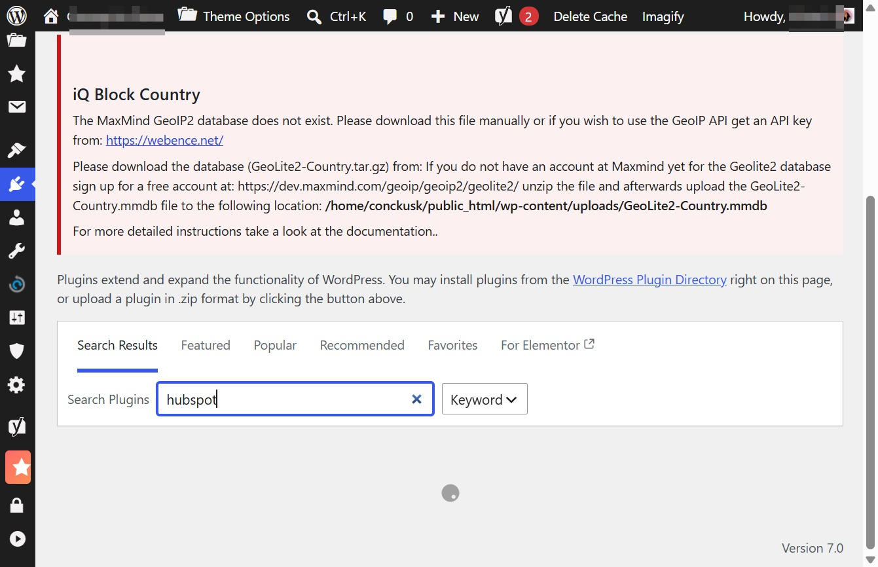Image resolution: width=878 pixels, height=567 pixels.
Task: Open the WordPress Plugin Directory link
Action: 649,280
